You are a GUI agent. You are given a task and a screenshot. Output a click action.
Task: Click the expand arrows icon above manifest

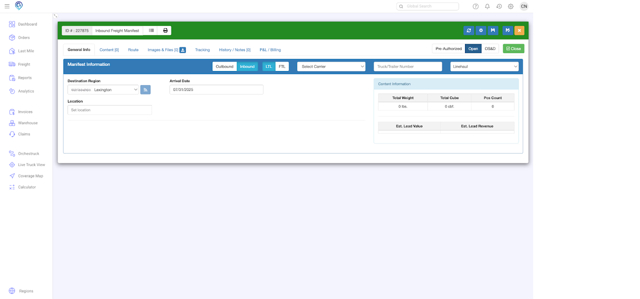click(55, 16)
